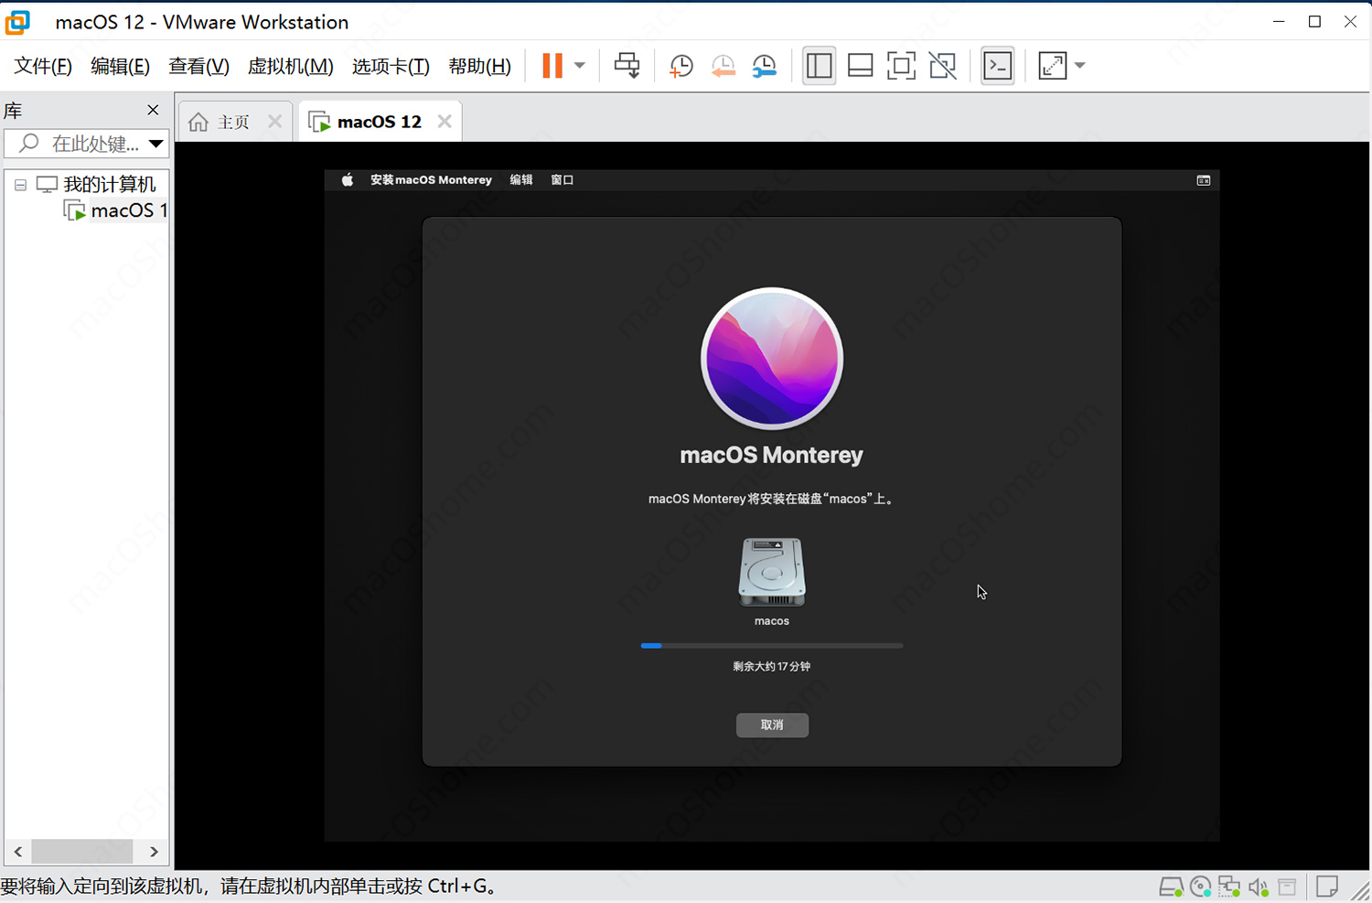Open the Apple menu in guest

click(x=348, y=180)
